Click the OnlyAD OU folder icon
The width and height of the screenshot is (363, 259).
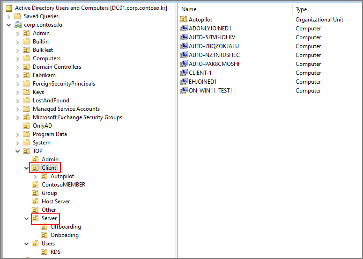click(x=26, y=126)
